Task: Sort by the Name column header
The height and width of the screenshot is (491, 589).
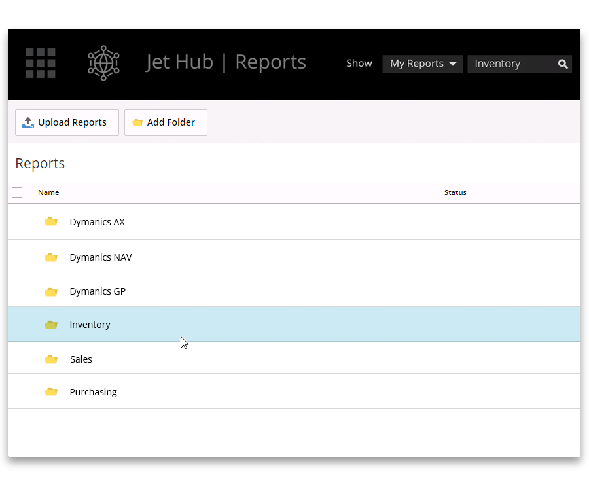Action: click(48, 192)
